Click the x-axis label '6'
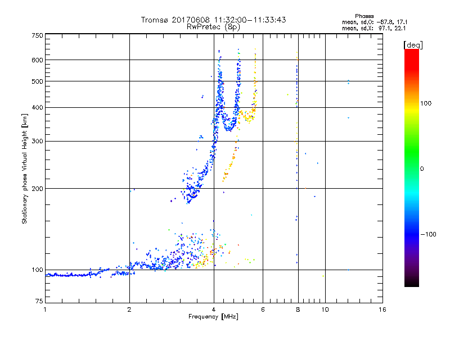 click(x=263, y=309)
